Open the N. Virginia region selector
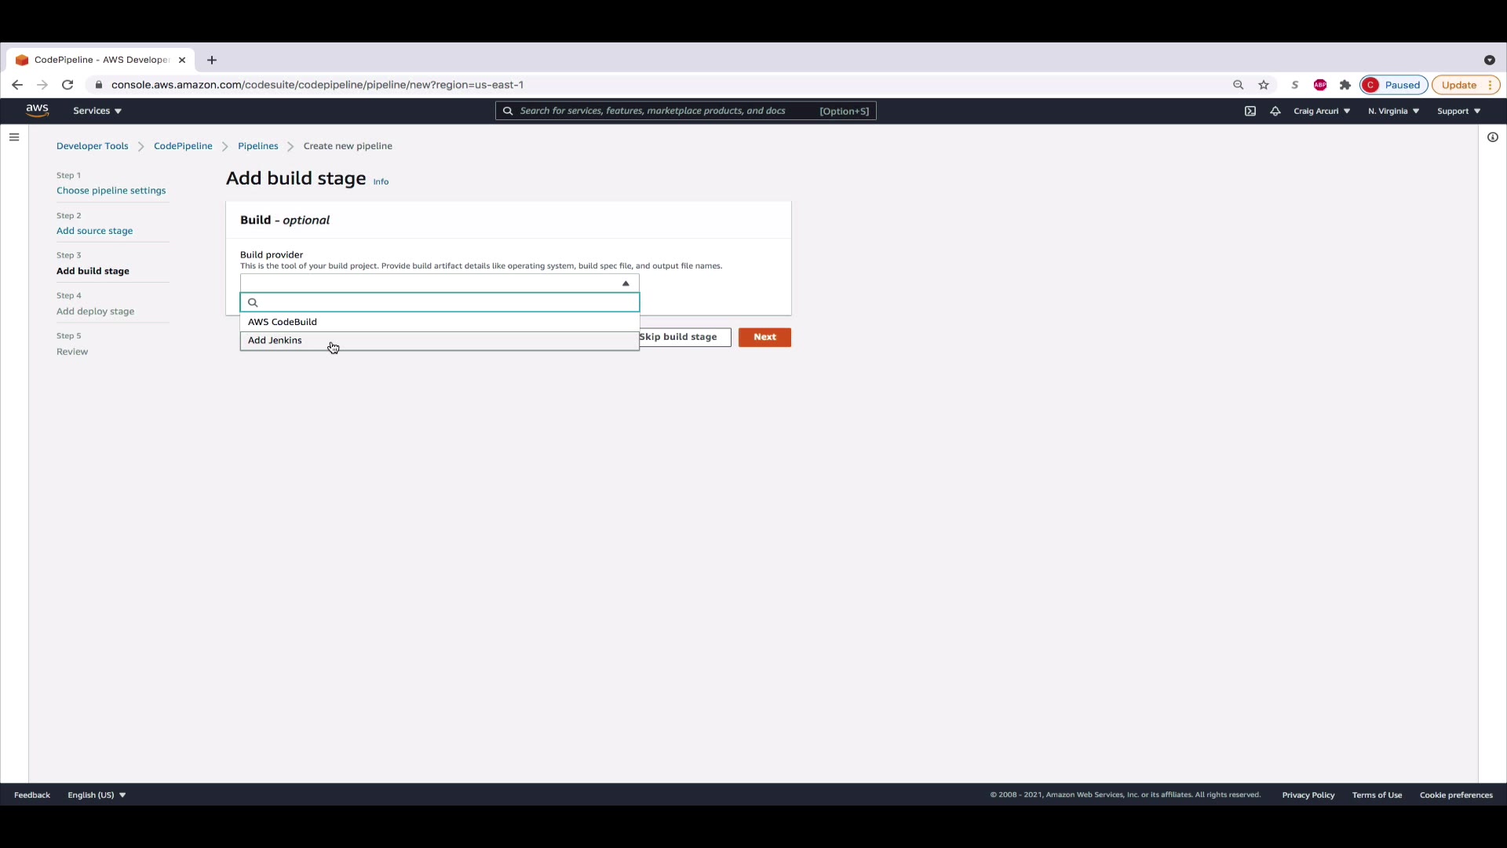Viewport: 1507px width, 848px height. click(1393, 111)
